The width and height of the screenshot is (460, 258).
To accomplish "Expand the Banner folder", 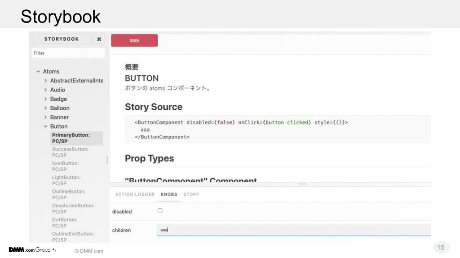I will point(45,117).
